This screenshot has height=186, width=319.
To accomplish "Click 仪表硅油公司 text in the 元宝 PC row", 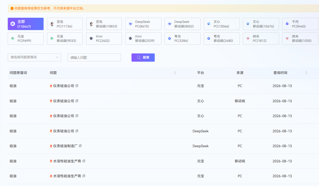I will point(64,86).
